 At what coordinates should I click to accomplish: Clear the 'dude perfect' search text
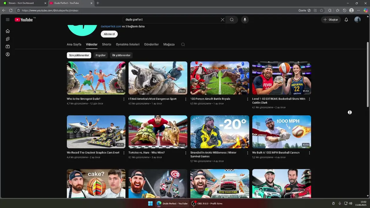coord(222,20)
